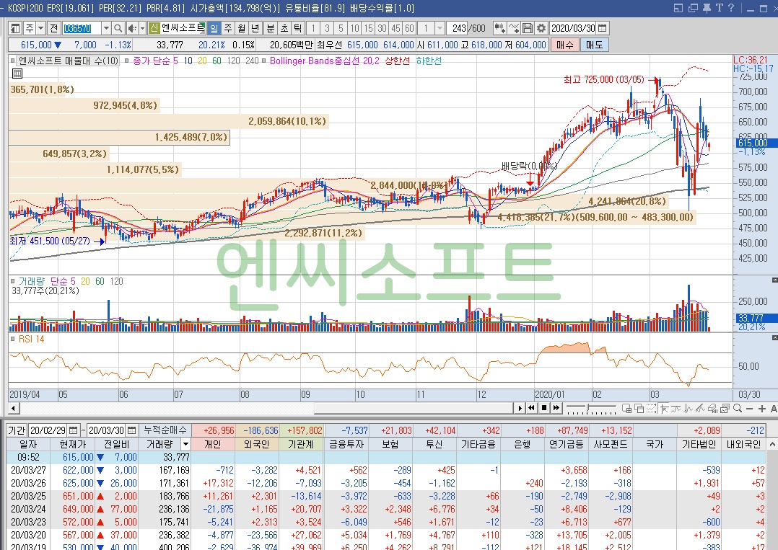Viewport: 778px width, 550px height.
Task: Collapse table with up chevron
Action: coord(772,444)
